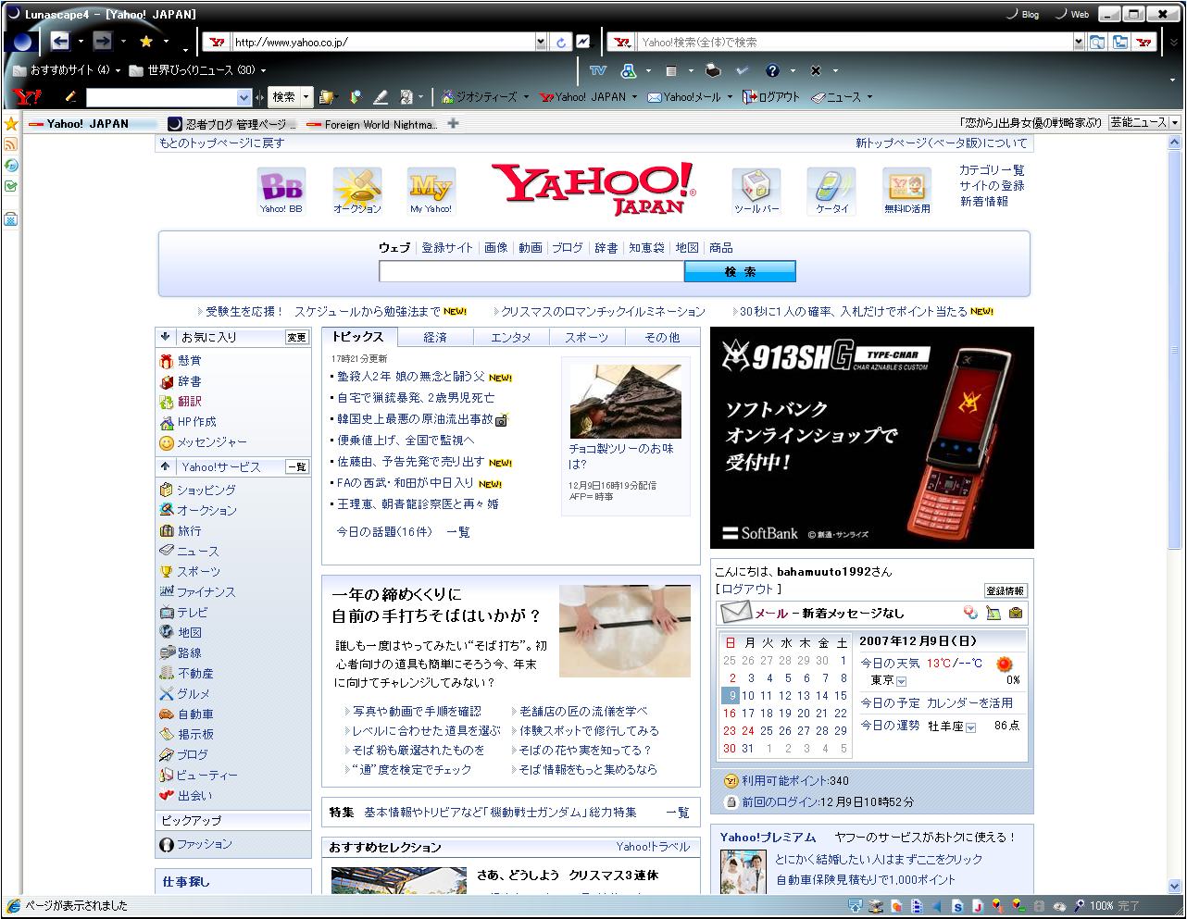Open the sidebar Favorites star panel
Image resolution: width=1187 pixels, height=919 pixels.
click(x=11, y=124)
